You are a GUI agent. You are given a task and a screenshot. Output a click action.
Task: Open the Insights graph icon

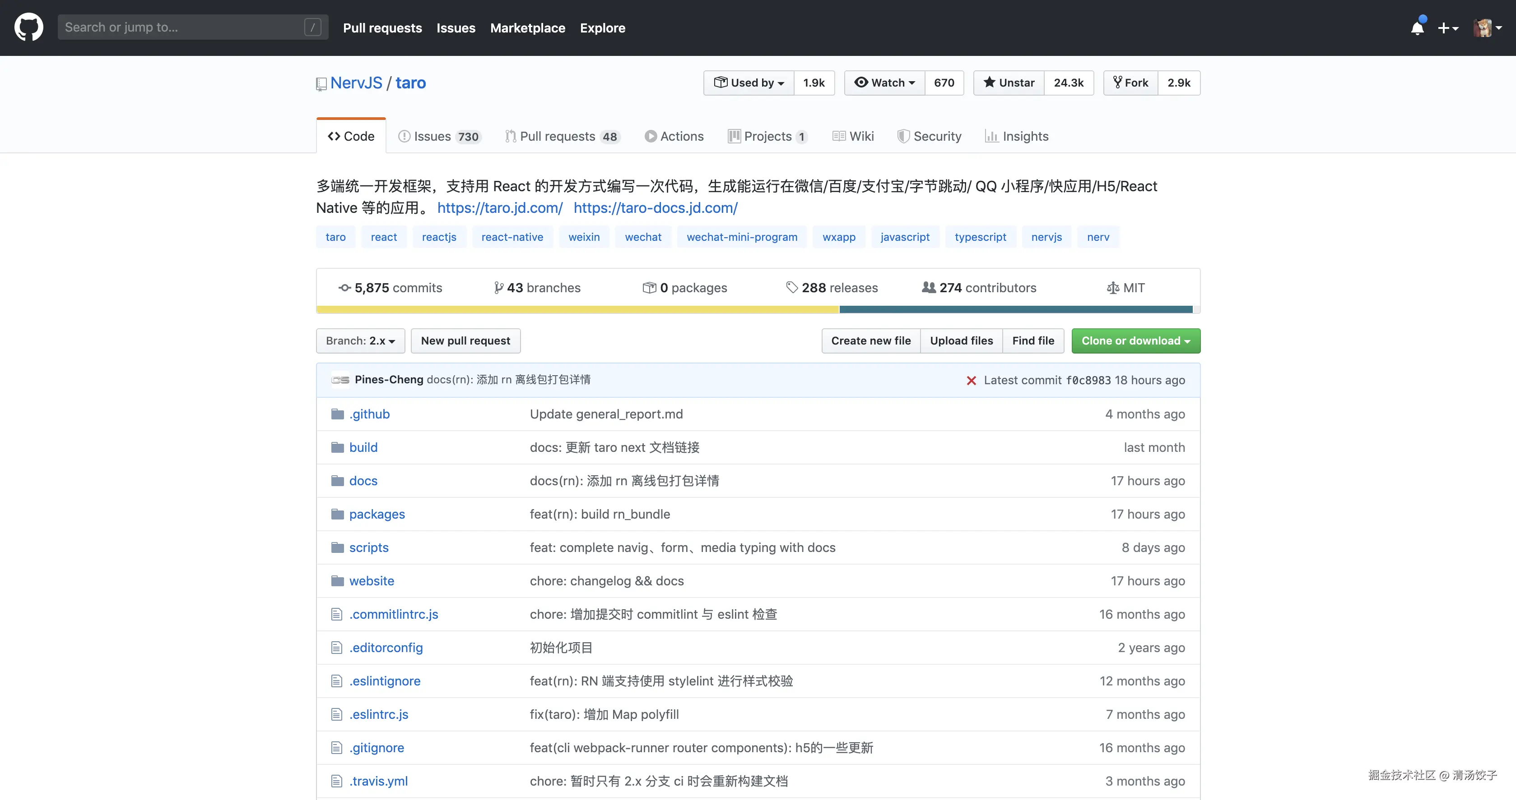pos(992,136)
